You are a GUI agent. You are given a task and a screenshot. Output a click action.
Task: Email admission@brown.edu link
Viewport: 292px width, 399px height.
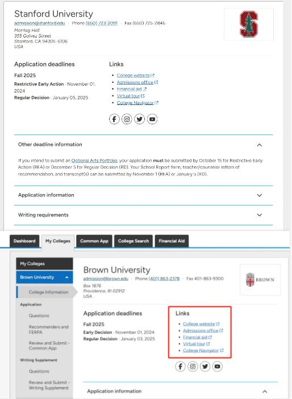tap(106, 279)
